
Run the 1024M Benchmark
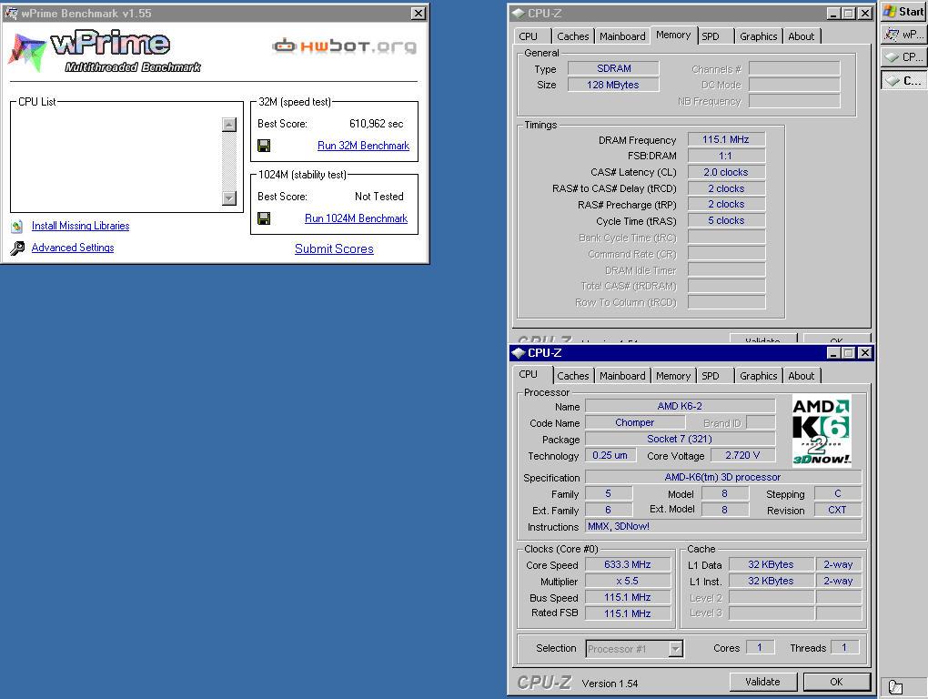coord(357,218)
